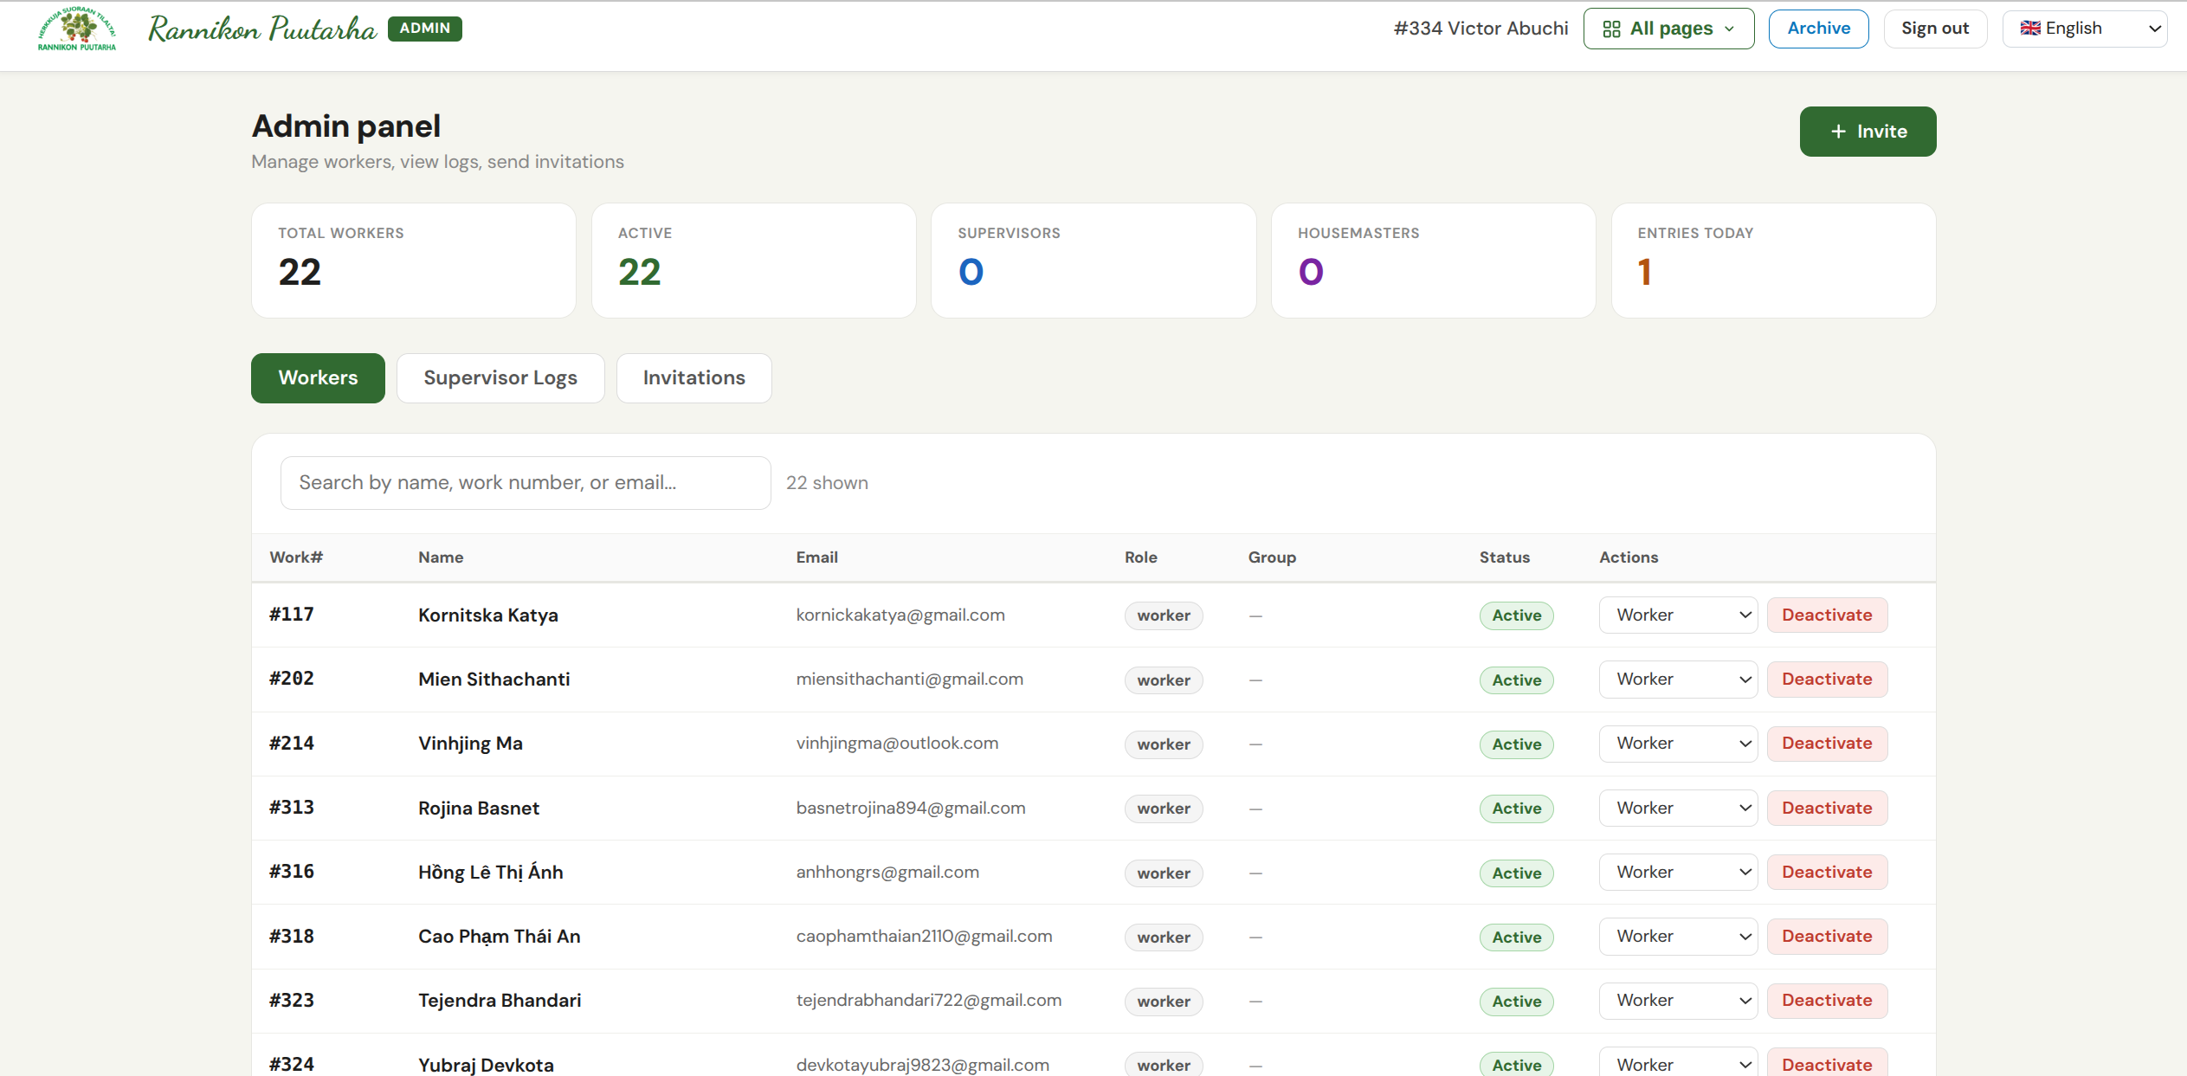This screenshot has height=1076, width=2187.
Task: Click the name Mien Sithachanti
Action: (494, 680)
